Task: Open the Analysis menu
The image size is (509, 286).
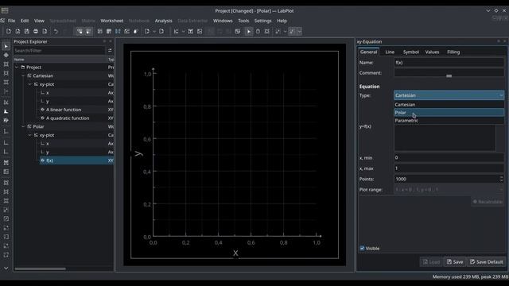Action: 163,21
